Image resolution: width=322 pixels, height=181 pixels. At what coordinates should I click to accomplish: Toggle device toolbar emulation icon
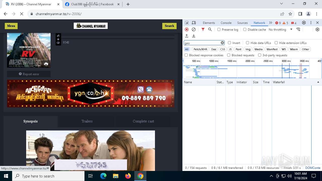tap(194, 23)
